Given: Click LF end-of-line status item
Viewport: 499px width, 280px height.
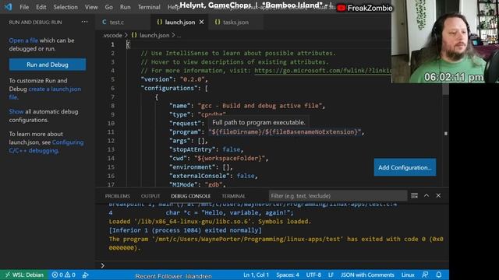Looking at the screenshot, I should pyautogui.click(x=331, y=275).
